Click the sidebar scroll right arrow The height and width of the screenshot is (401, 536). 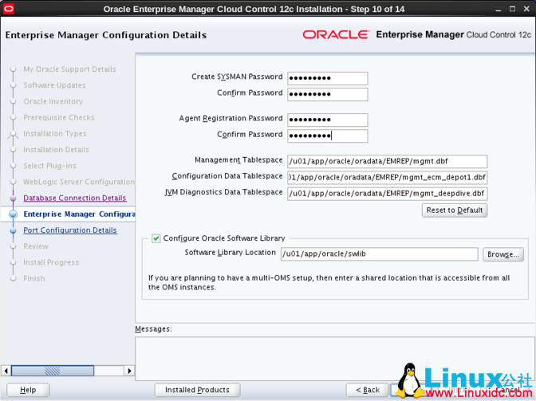click(129, 371)
